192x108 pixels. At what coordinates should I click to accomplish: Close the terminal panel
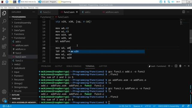click(189, 66)
